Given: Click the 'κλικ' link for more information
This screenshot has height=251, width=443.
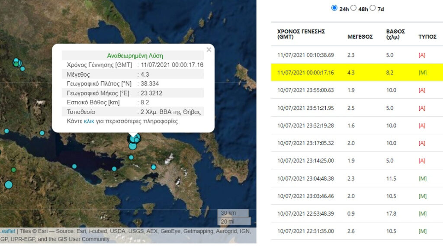Looking at the screenshot, I should 89,121.
